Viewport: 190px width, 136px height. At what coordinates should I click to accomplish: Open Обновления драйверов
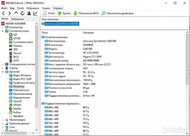tap(117, 13)
